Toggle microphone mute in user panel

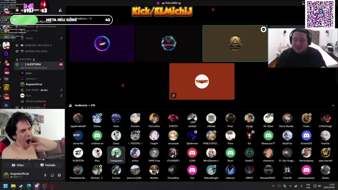45,175
